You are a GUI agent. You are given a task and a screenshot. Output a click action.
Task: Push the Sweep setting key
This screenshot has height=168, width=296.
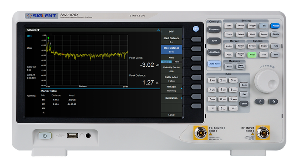(240, 26)
